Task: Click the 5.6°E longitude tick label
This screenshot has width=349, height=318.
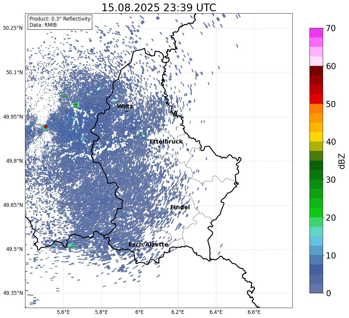Action: (x=63, y=312)
